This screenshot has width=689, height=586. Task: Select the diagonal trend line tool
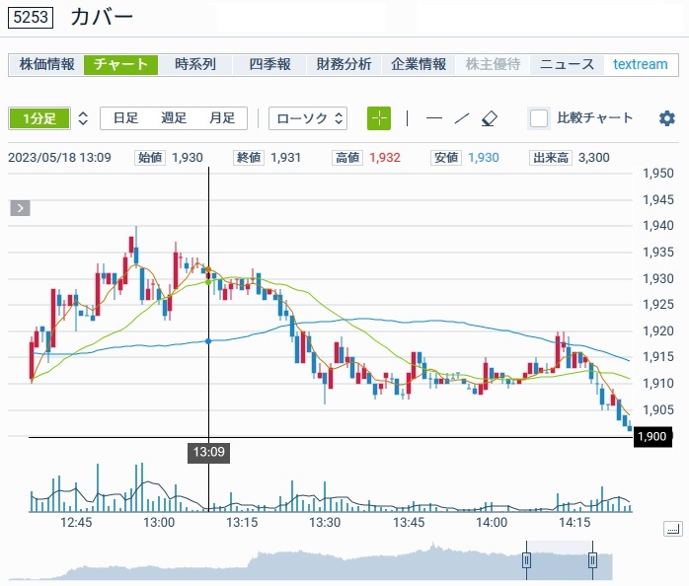point(461,118)
